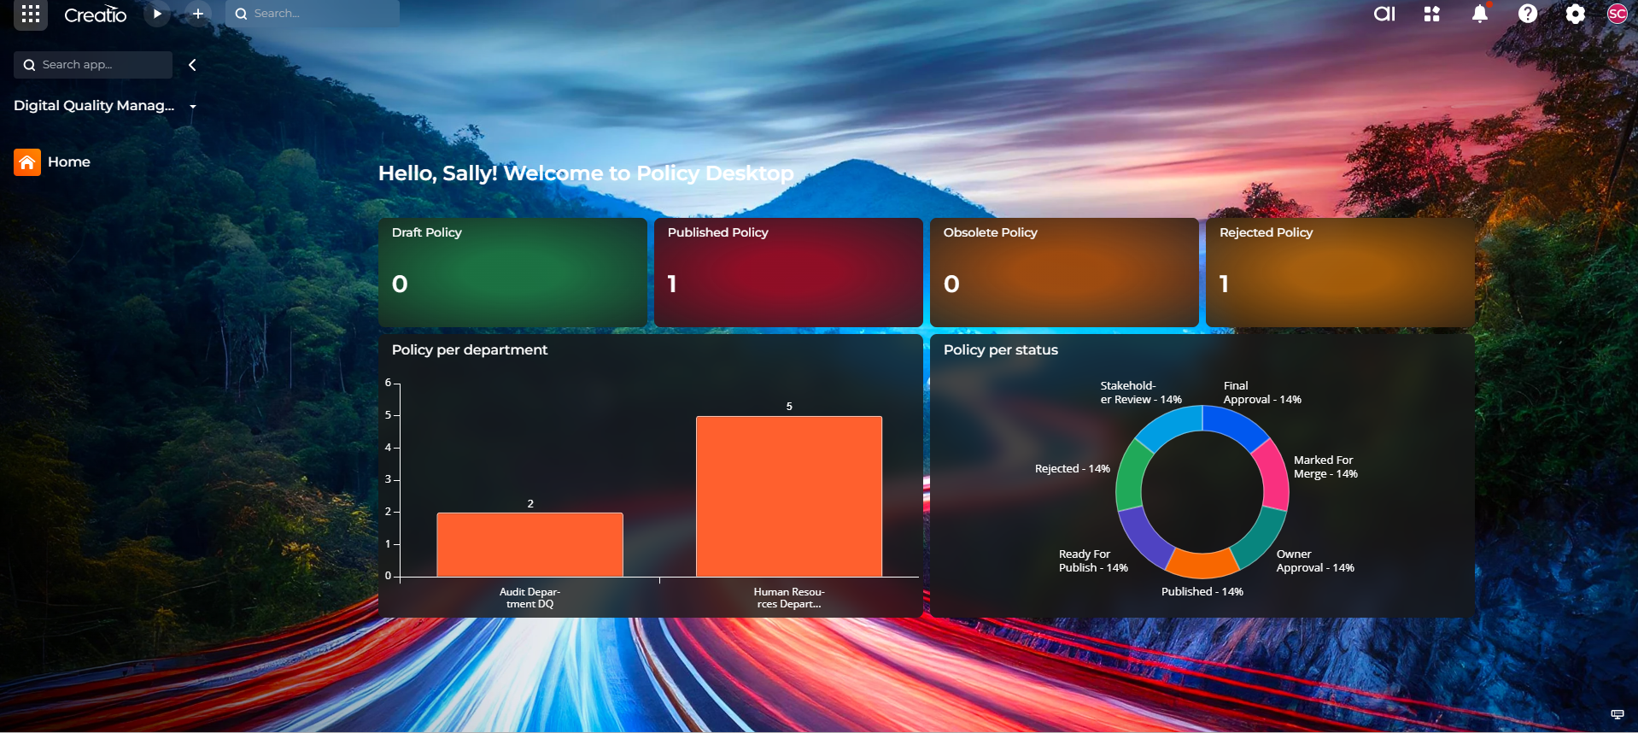This screenshot has width=1638, height=733.
Task: Click the plus quick-add icon
Action: (198, 14)
